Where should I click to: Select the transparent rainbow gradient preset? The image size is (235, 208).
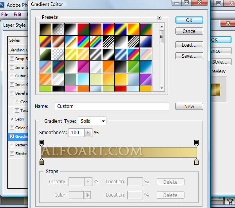click(96, 42)
